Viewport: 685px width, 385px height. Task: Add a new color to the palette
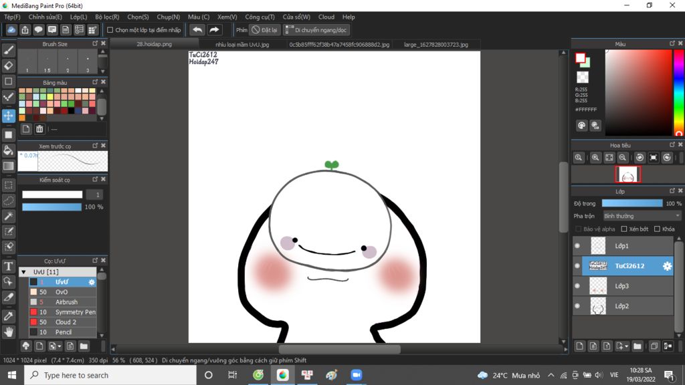tap(26, 129)
